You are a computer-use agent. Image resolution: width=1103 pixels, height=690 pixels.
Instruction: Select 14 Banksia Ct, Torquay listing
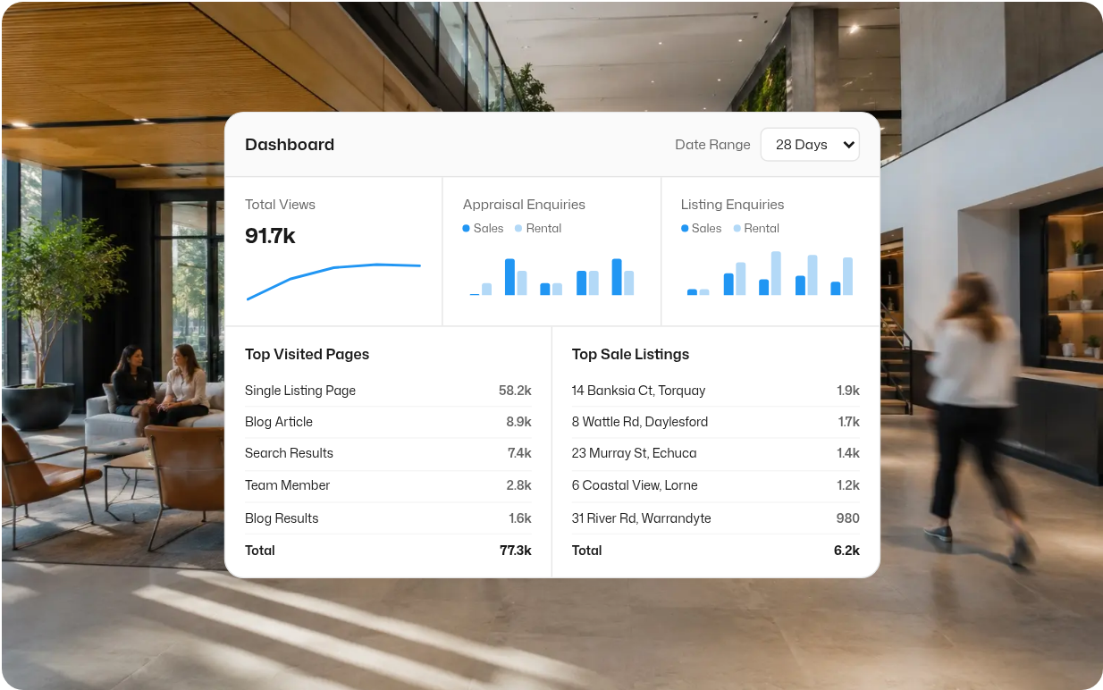coord(716,391)
